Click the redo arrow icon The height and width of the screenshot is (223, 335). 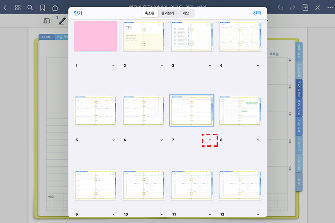click(293, 8)
